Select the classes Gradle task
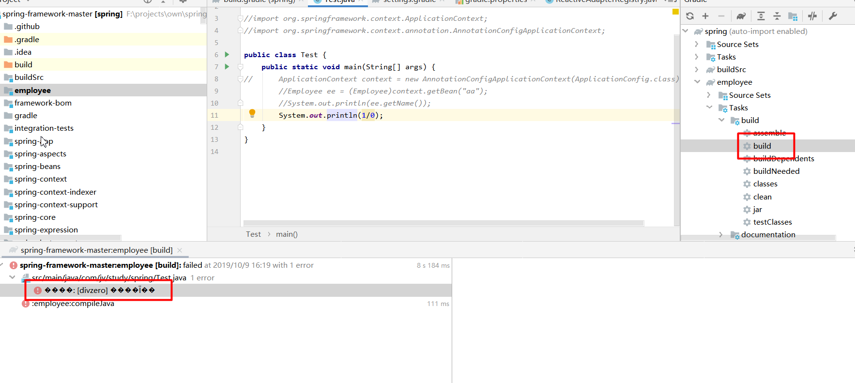Image resolution: width=855 pixels, height=383 pixels. [765, 184]
